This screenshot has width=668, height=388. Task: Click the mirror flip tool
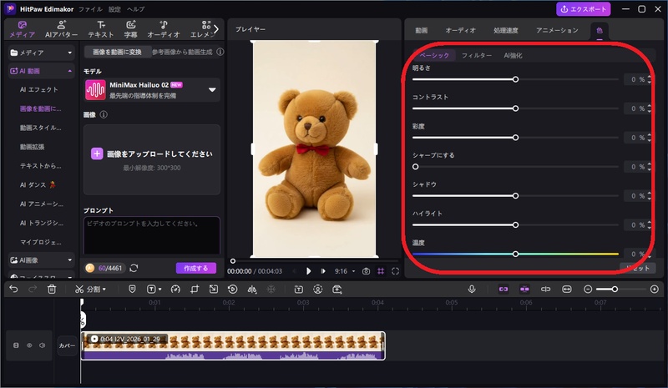click(252, 290)
